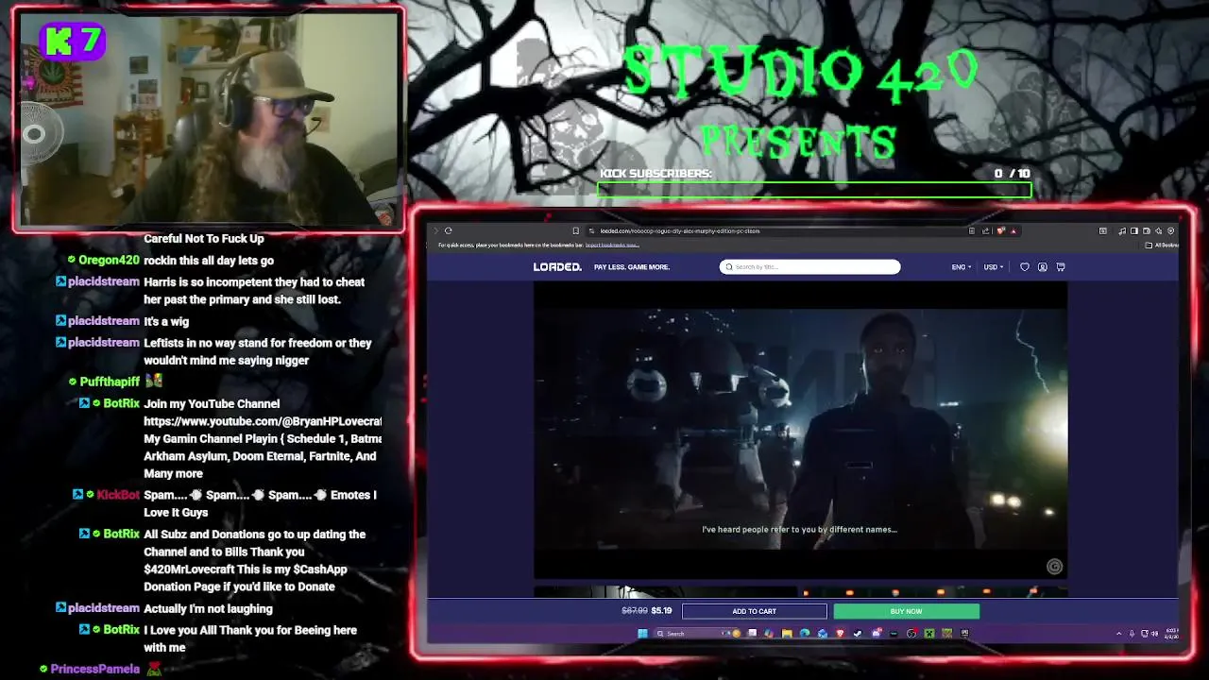Open the Brave Shields lion icon
The image size is (1209, 680).
1000,230
